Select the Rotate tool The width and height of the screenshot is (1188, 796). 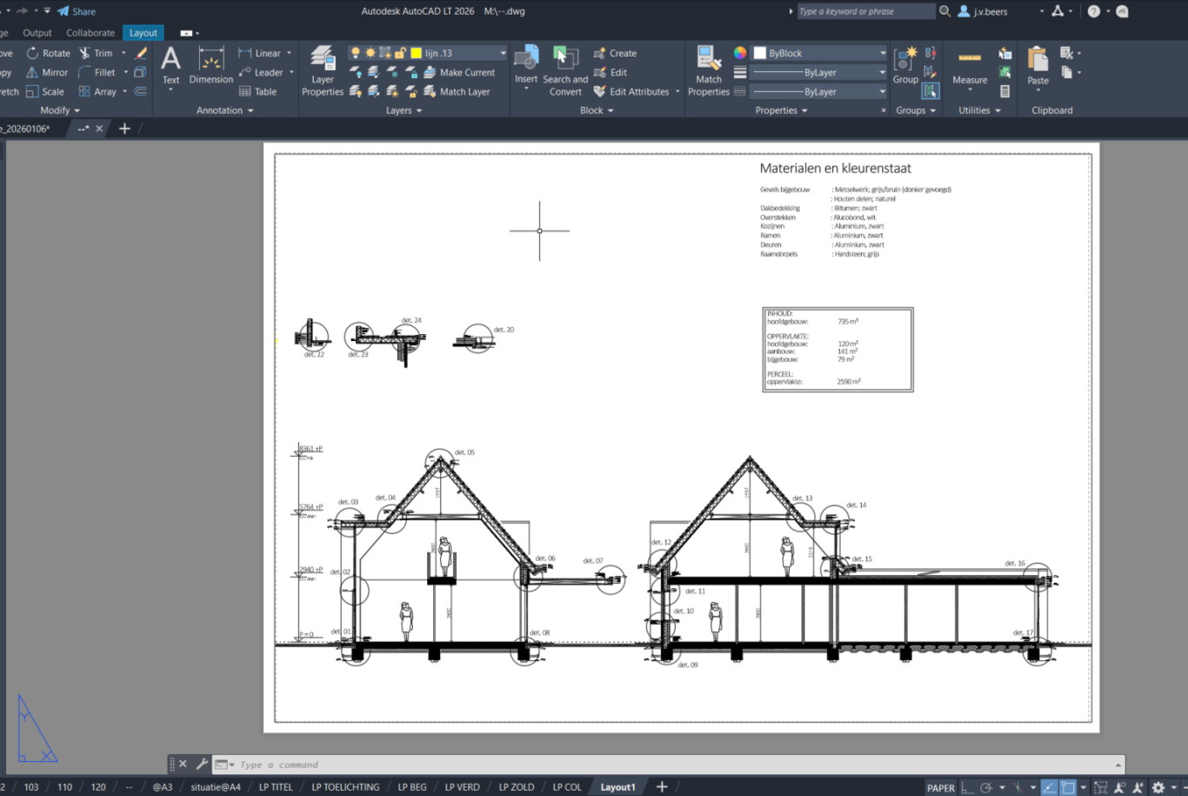[48, 53]
